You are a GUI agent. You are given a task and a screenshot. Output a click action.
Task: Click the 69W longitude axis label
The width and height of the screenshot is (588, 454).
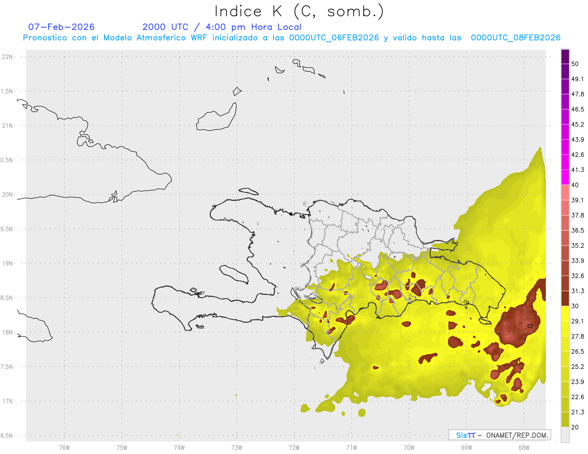tap(466, 447)
